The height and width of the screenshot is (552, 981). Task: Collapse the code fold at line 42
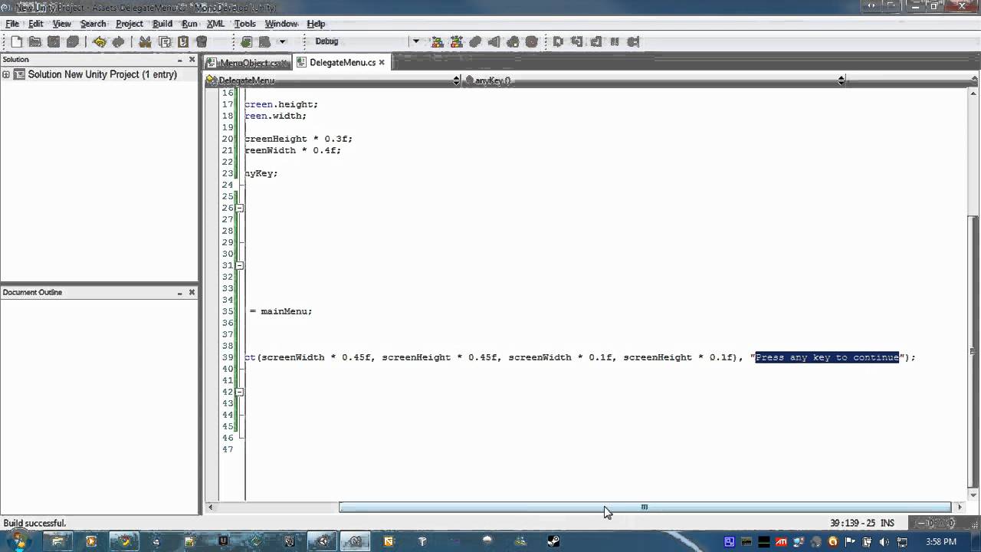[239, 392]
